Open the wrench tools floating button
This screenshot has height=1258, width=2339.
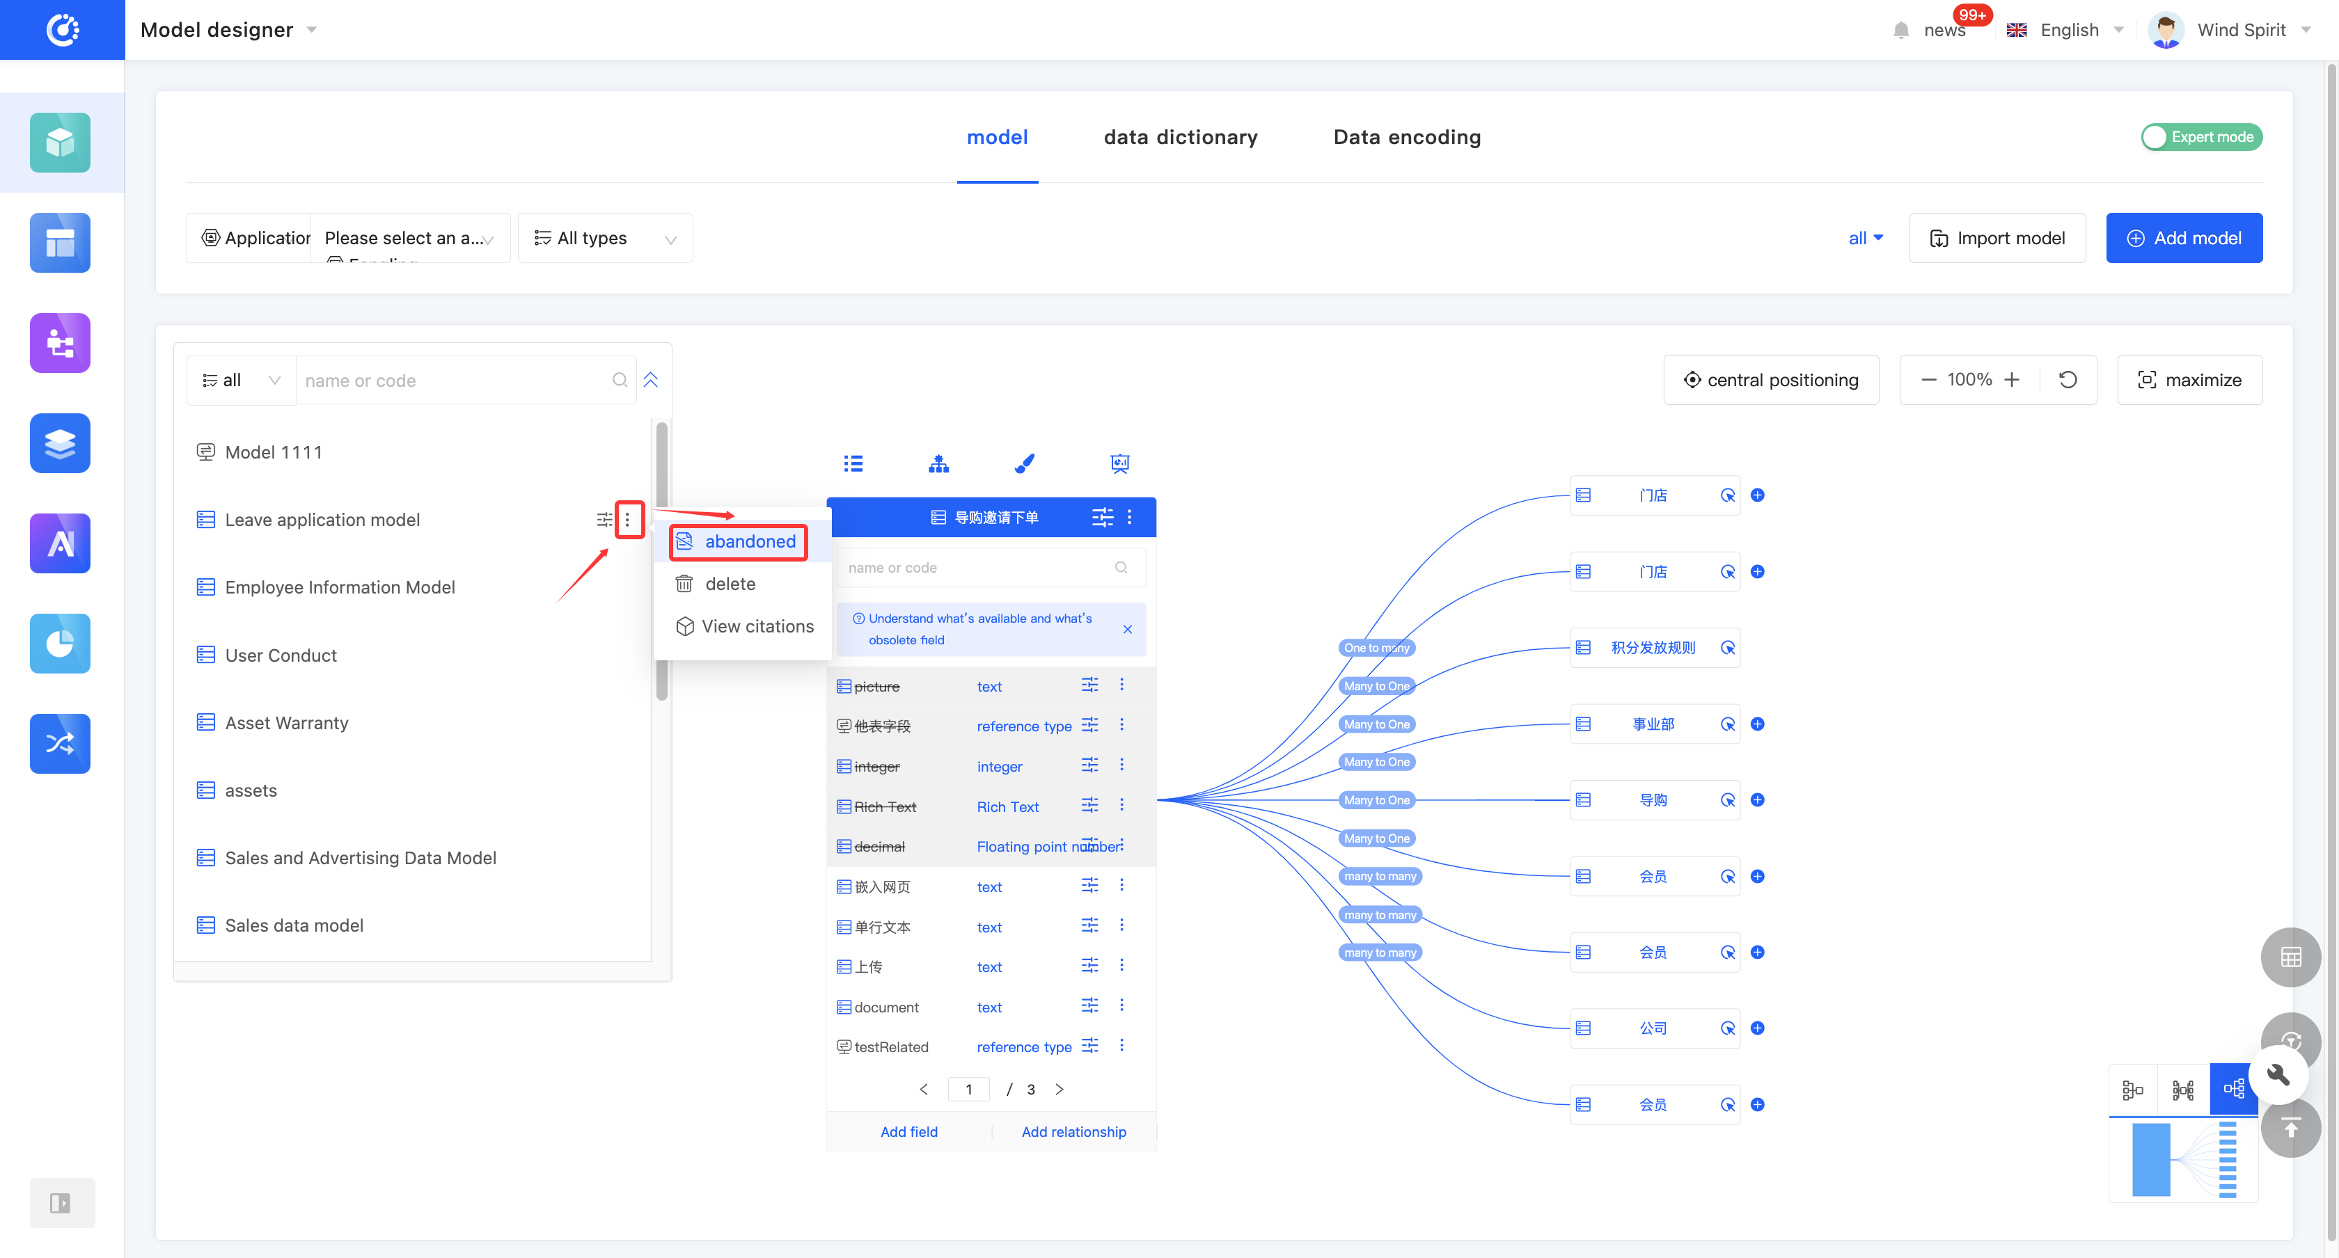coord(2278,1074)
